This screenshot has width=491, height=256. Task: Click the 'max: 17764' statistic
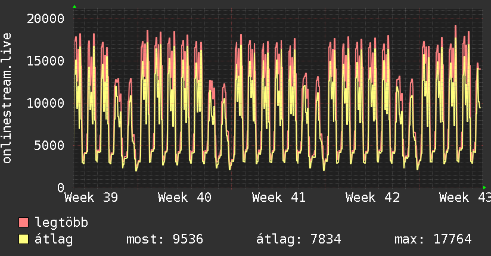pos(433,239)
